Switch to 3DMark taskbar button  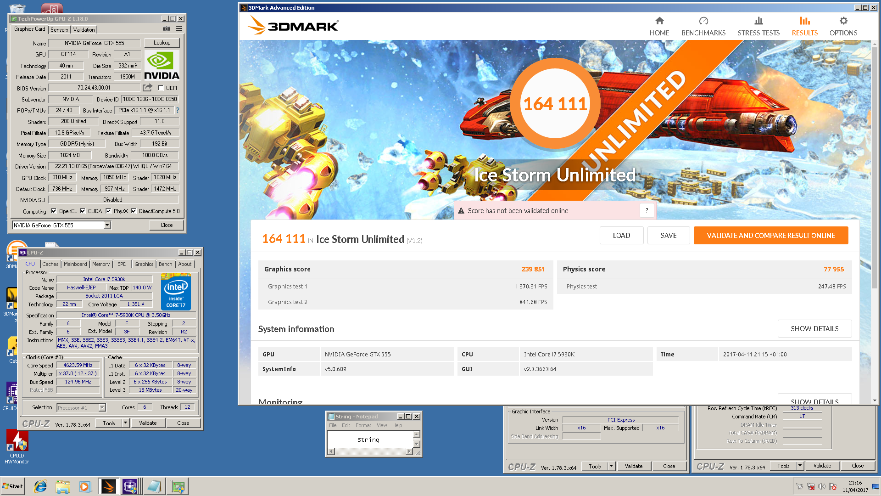108,486
